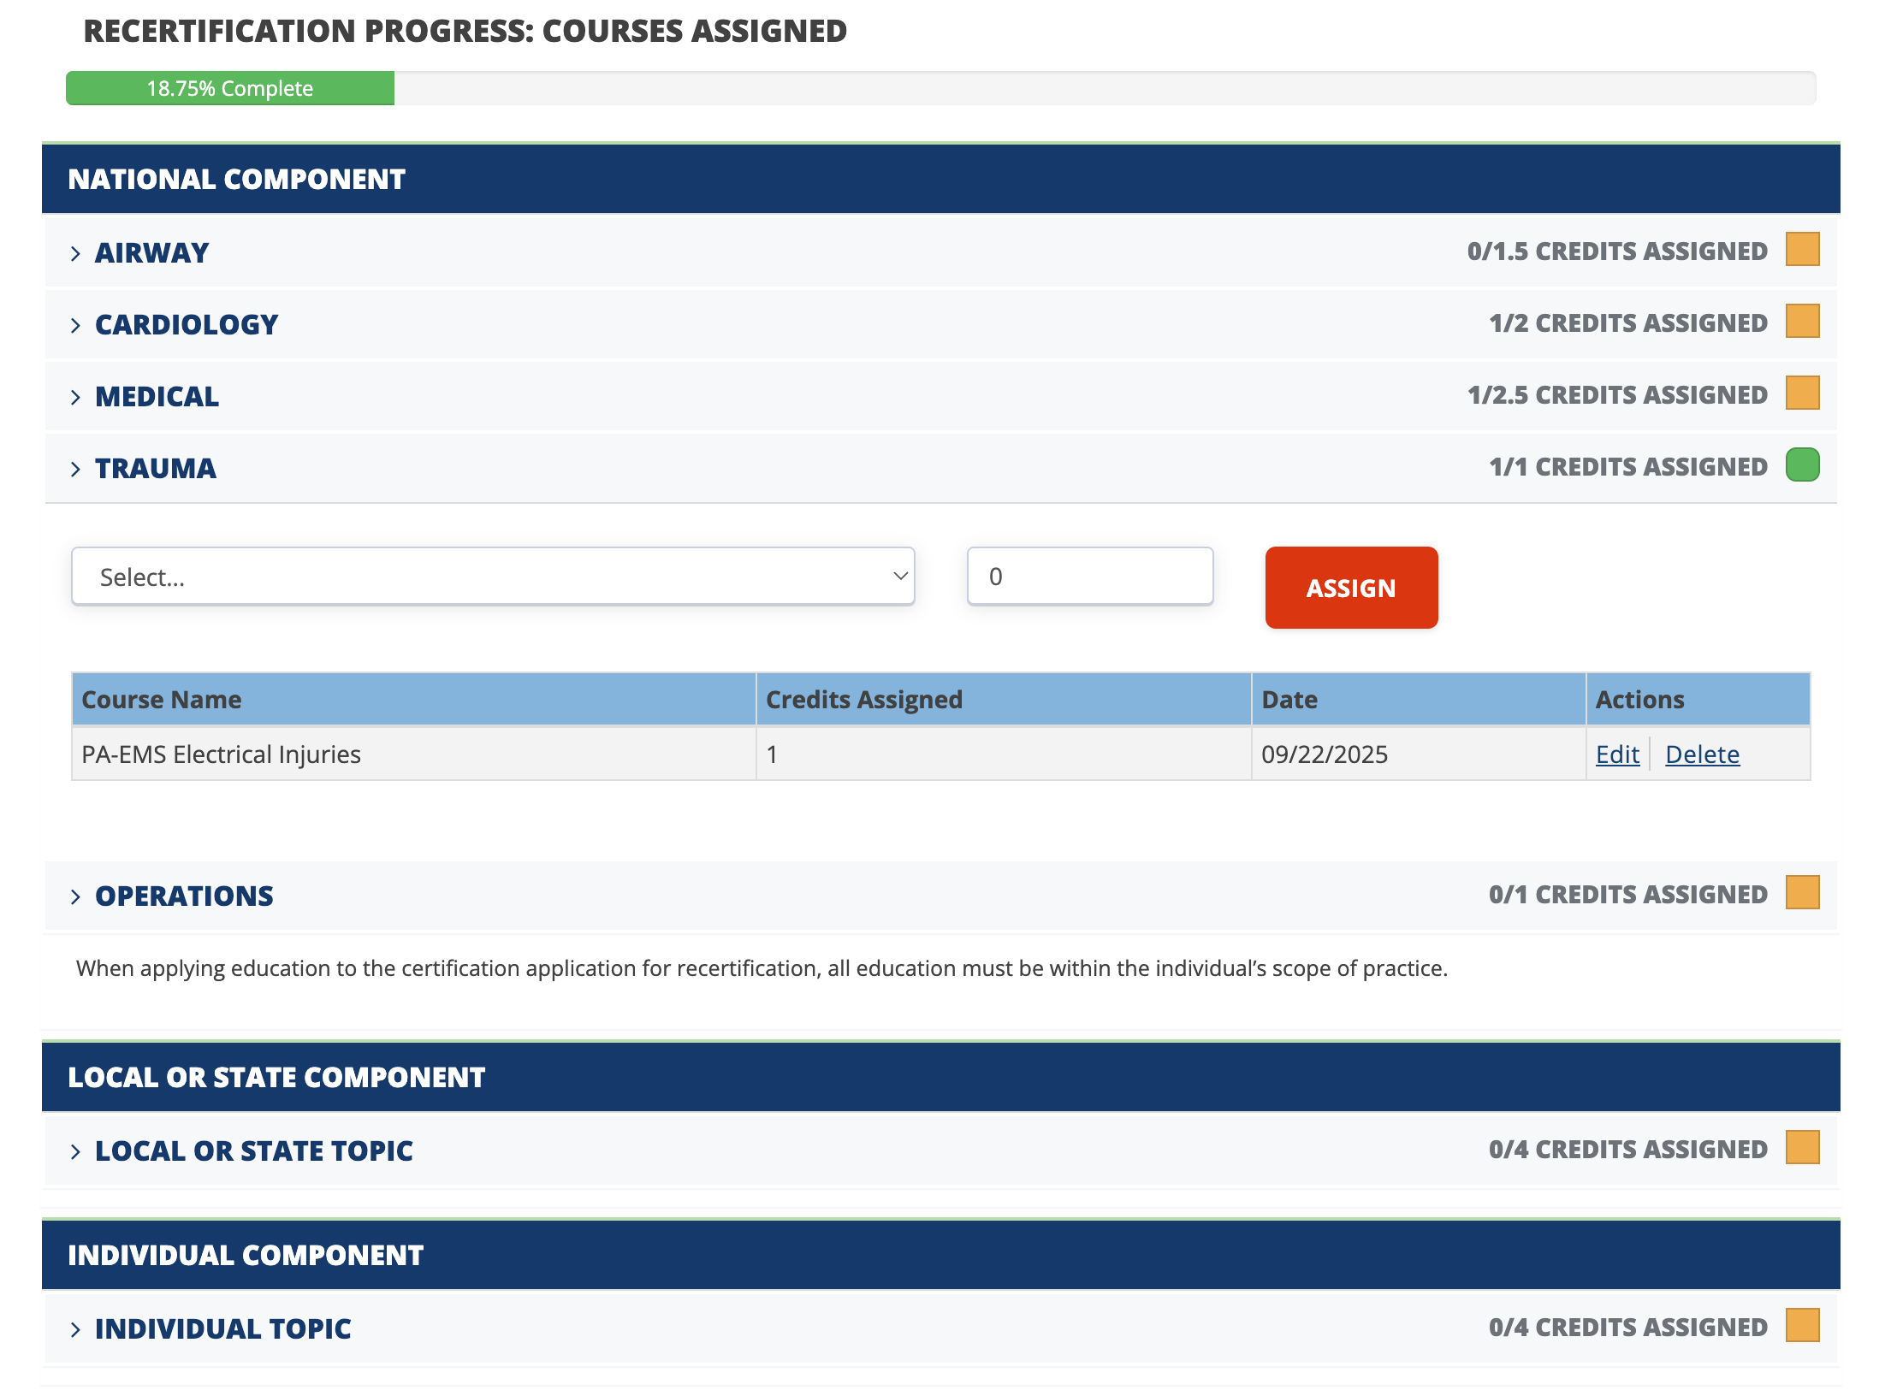The image size is (1891, 1396).
Task: Click the orange status square next to Medical
Action: pos(1801,393)
